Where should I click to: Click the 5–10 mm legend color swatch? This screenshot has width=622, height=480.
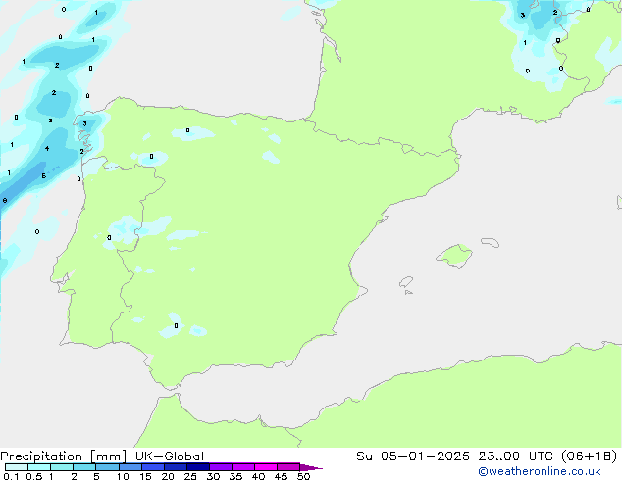[107, 467]
